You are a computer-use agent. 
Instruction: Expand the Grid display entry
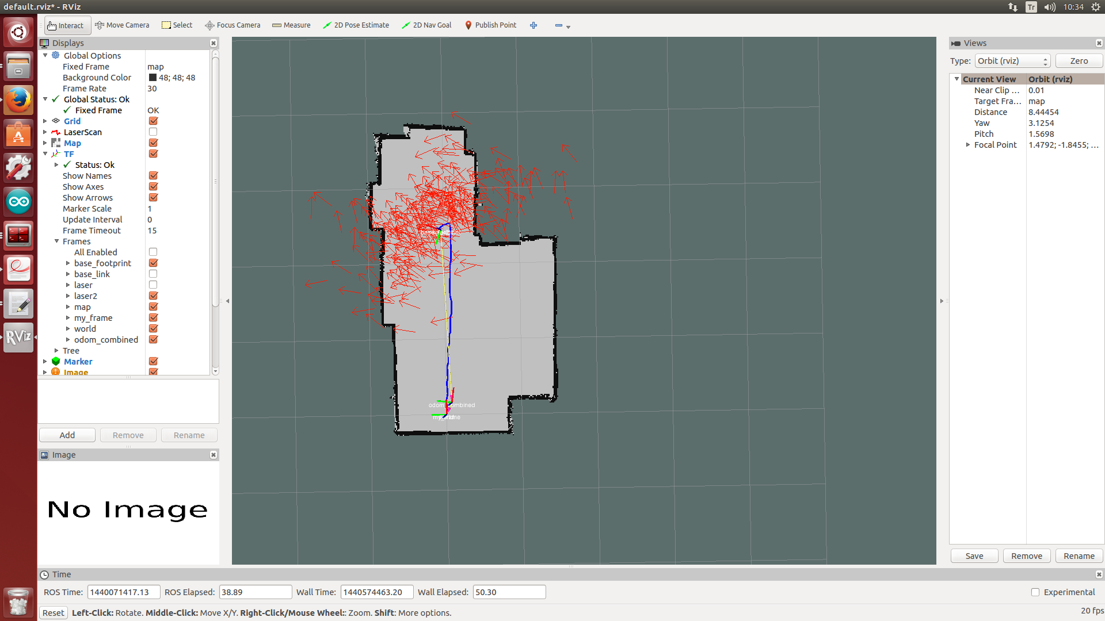(45, 121)
